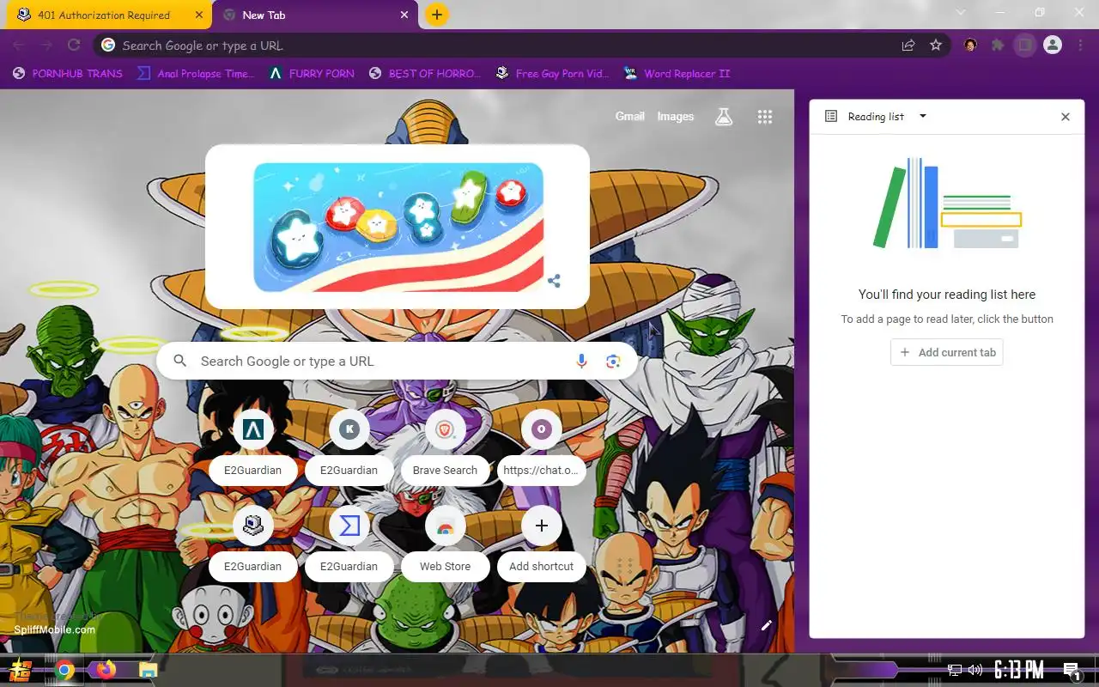Viewport: 1099px width, 687px height.
Task: Expand the Reading list panel dropdown
Action: pyautogui.click(x=923, y=116)
